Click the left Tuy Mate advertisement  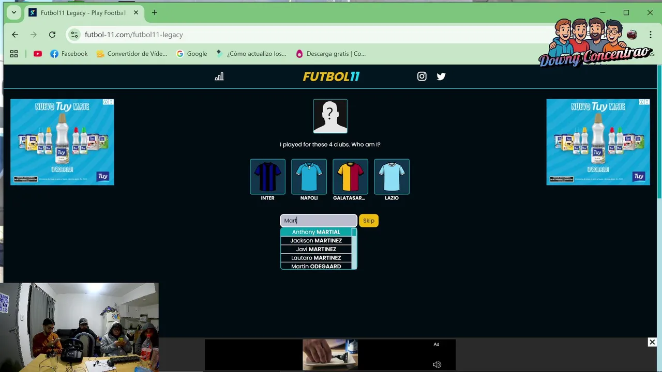(x=62, y=142)
